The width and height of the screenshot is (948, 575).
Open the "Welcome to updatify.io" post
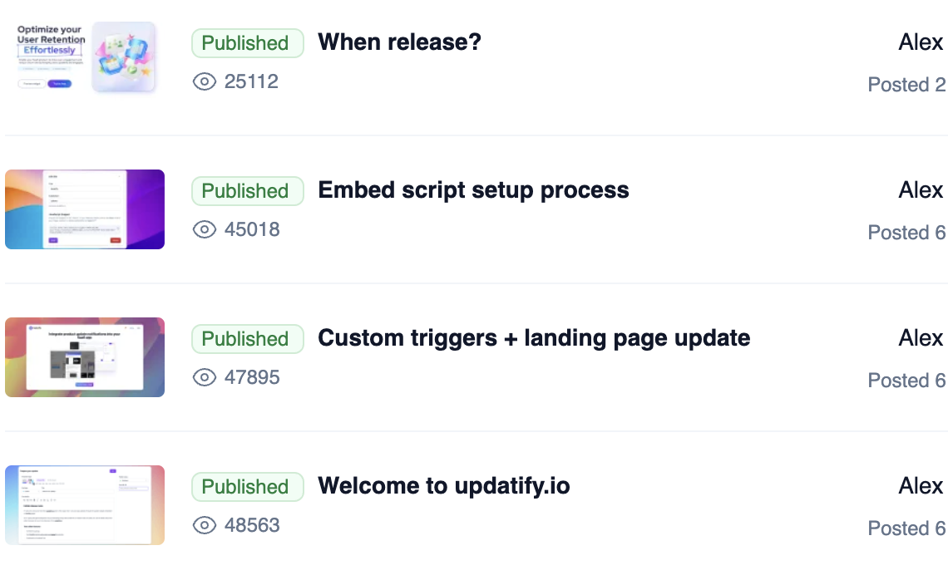tap(444, 486)
